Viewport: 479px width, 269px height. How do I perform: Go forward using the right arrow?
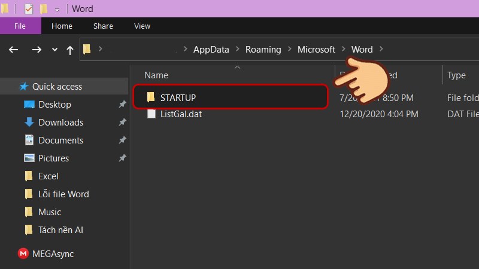click(x=37, y=50)
